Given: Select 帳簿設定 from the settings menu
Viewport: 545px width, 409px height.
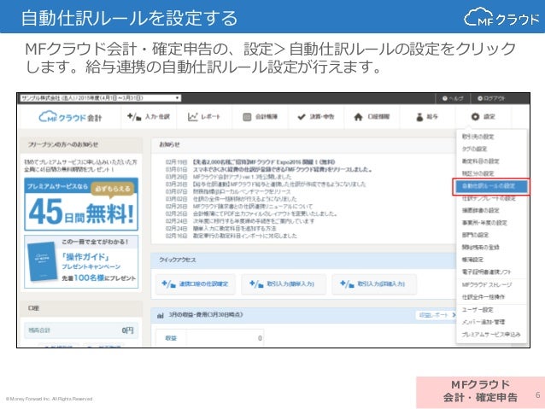Looking at the screenshot, I should [472, 260].
